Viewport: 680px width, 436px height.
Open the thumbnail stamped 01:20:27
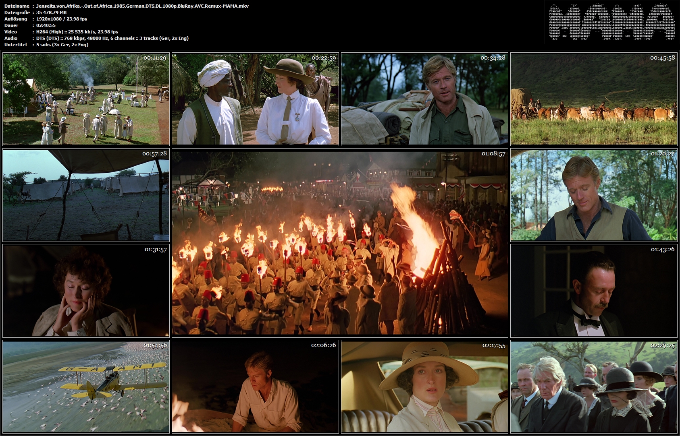[x=594, y=195]
